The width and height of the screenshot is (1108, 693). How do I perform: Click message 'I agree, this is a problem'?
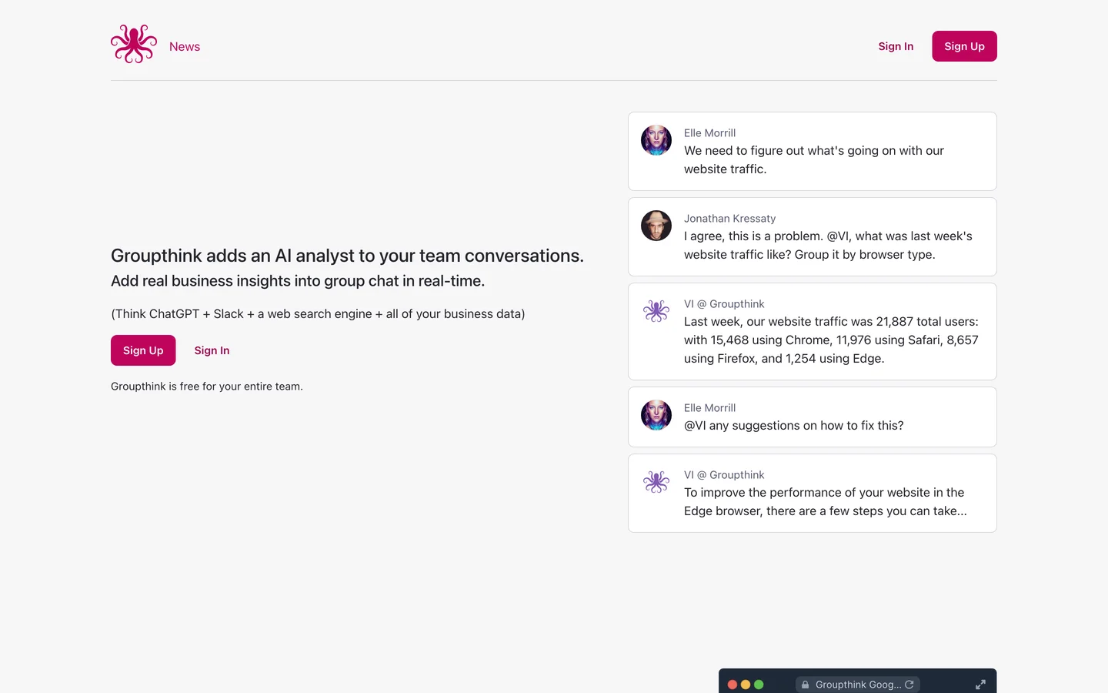pos(828,246)
